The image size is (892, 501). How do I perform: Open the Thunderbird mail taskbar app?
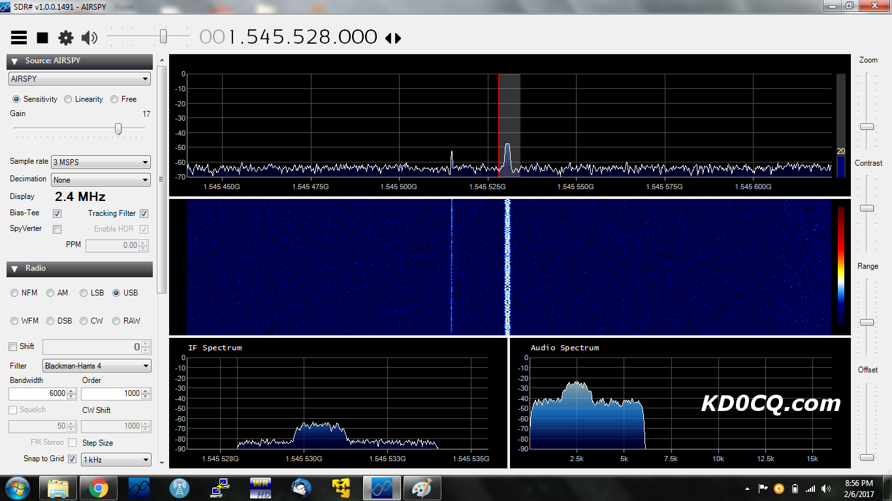point(301,488)
